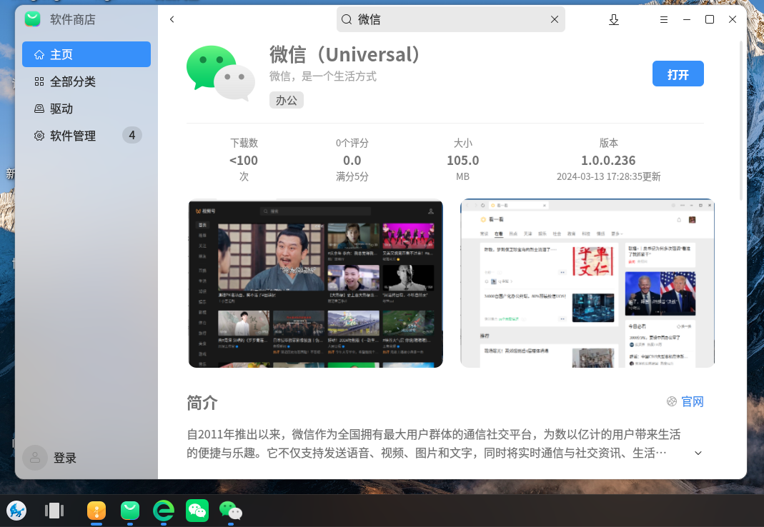The width and height of the screenshot is (764, 527).
Task: View the white news feed screenshot
Action: (587, 283)
